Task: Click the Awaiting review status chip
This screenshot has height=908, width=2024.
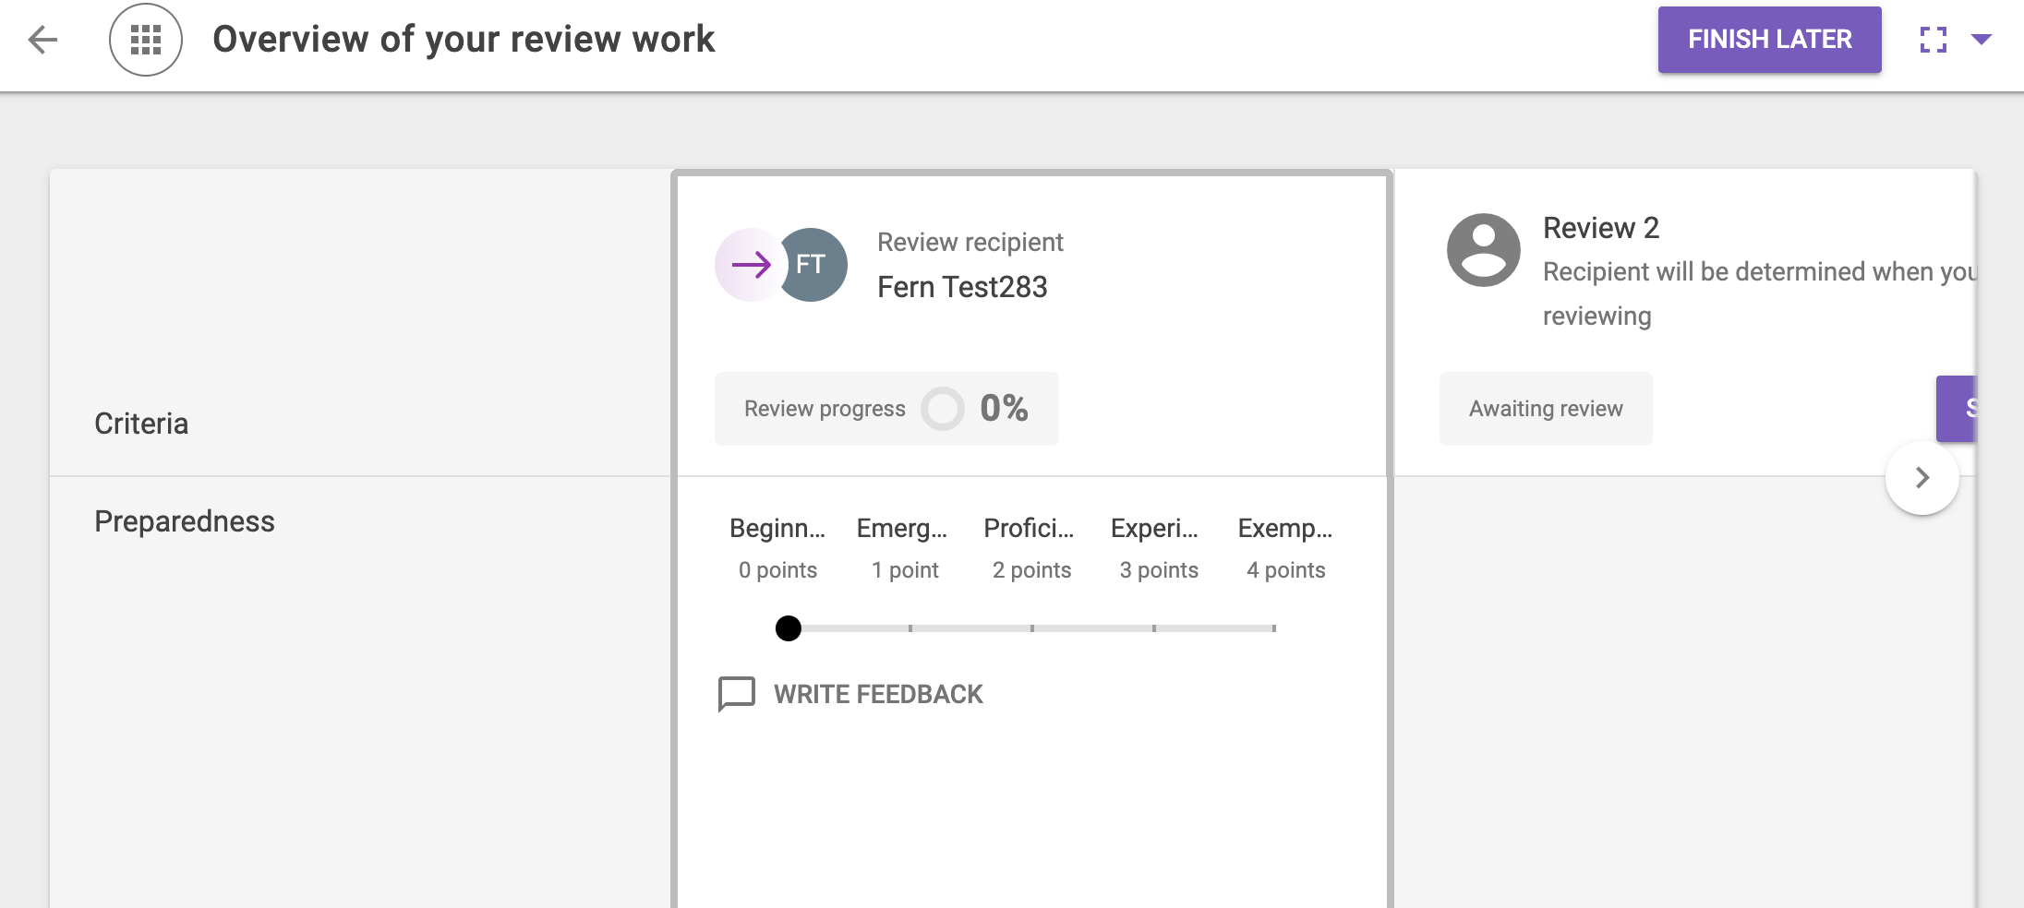Action: click(x=1545, y=409)
